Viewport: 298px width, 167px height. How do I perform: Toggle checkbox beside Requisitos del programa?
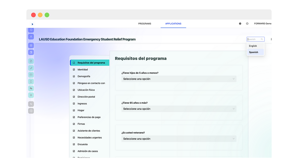tap(74, 63)
